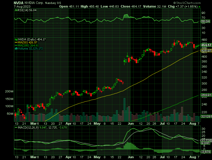This screenshot has width=212, height=160.
Task: Click Apr on the price chart date axis
Action: (x=68, y=123)
